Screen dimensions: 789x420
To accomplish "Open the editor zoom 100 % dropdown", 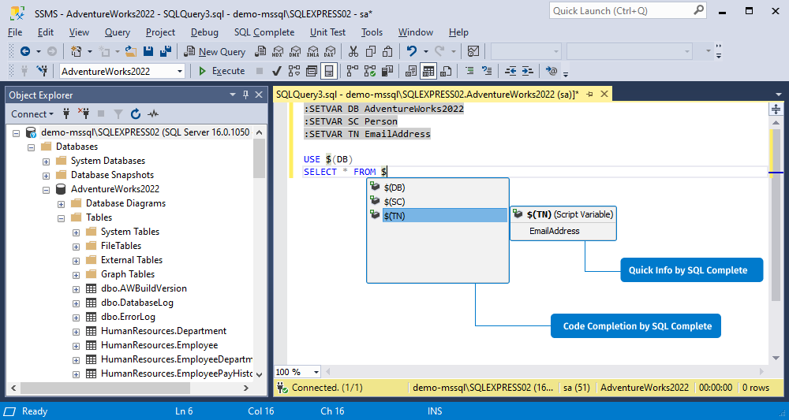I will coord(316,372).
